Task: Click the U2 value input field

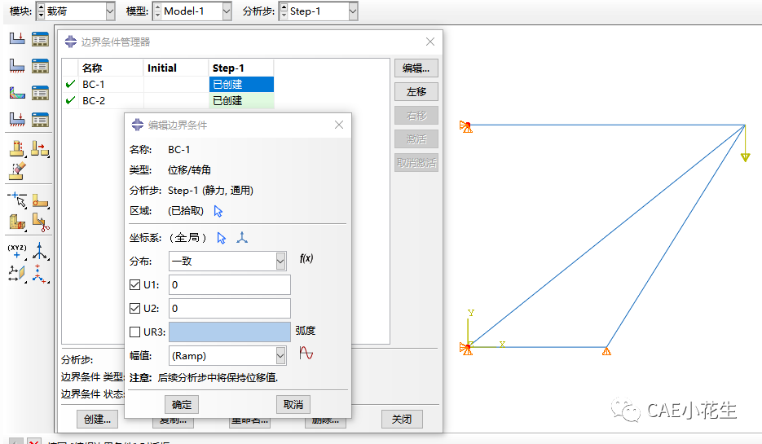Action: tap(230, 309)
